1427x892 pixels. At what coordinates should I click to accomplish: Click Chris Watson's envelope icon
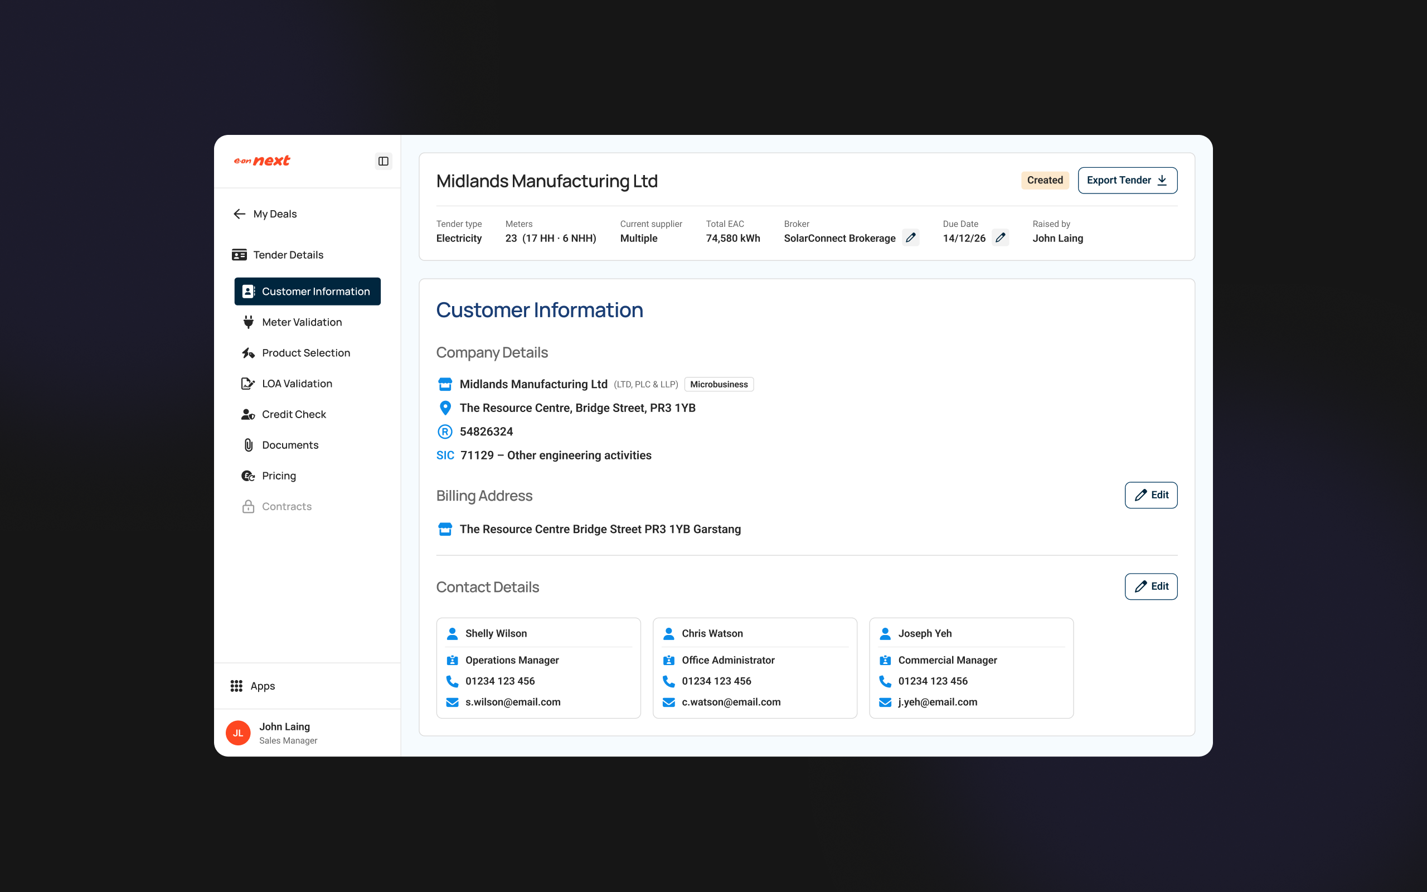(669, 702)
